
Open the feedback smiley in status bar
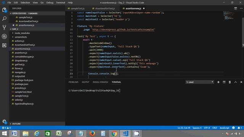tap(233, 128)
